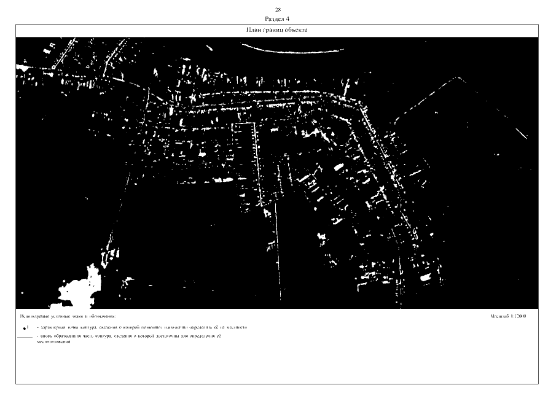
Task: Click the 'Используемые условные знаки' legend heading
Action: [64, 316]
